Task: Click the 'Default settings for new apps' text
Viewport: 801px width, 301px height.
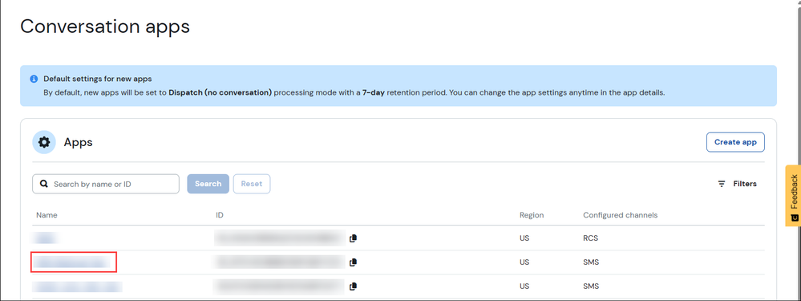Action: tap(98, 79)
